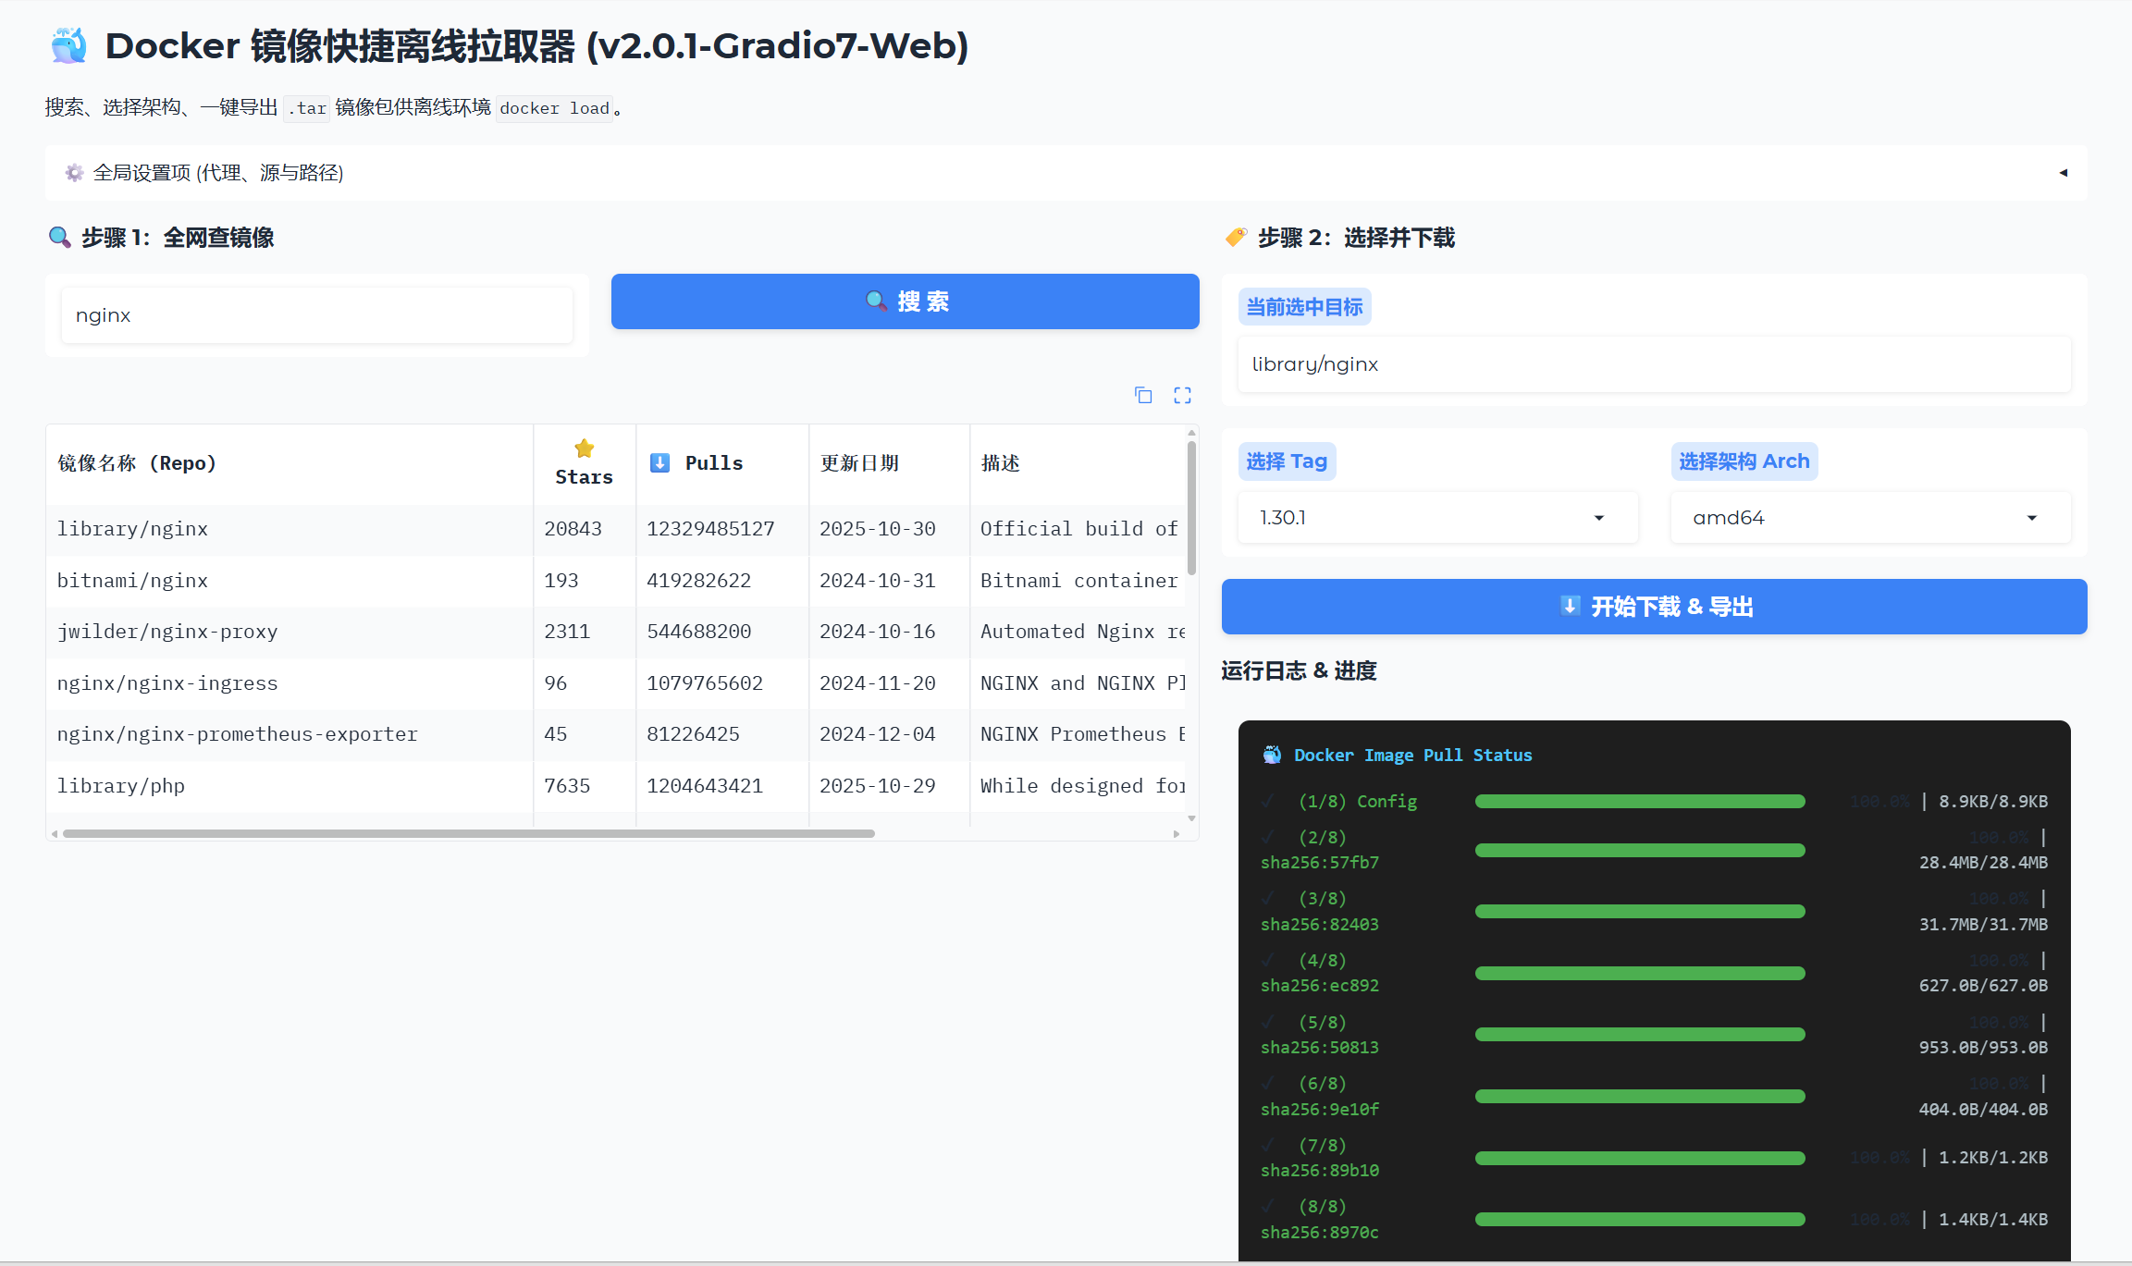
Task: Click log size 8.9KB/8.9KB
Action: pos(1993,802)
